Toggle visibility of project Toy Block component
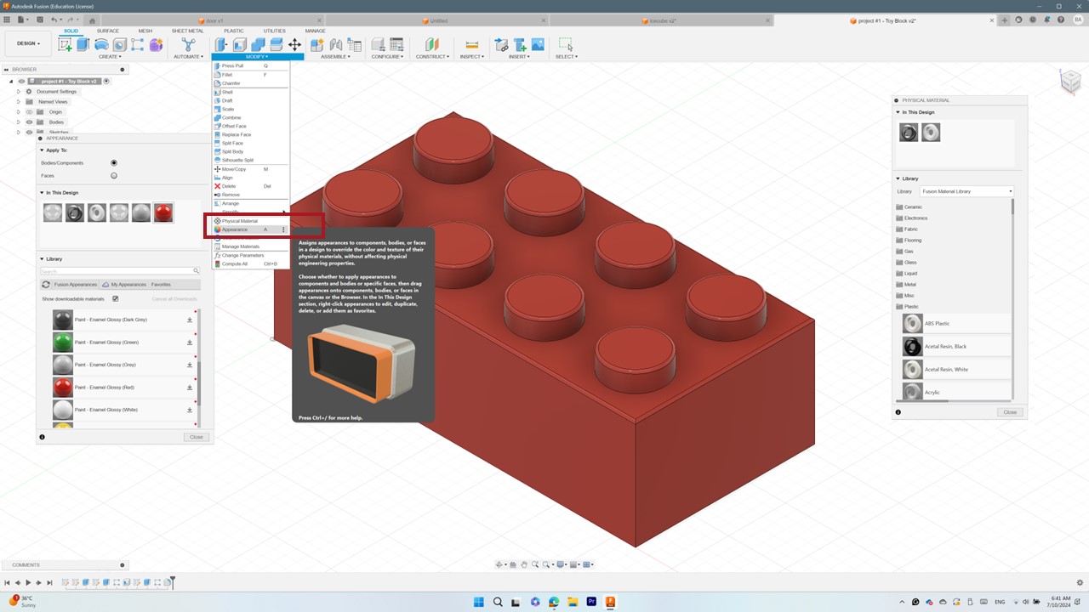This screenshot has height=612, width=1089. click(21, 82)
